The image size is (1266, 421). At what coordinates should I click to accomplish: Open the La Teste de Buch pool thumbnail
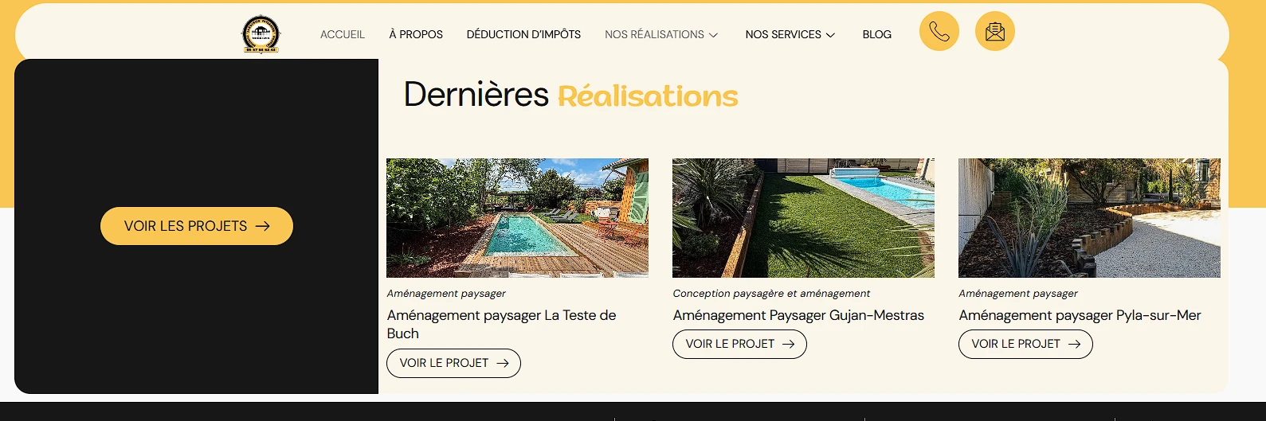point(517,218)
